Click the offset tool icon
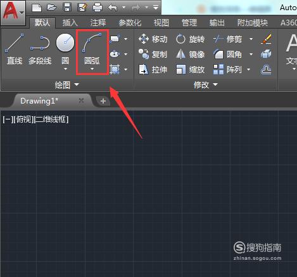 click(x=266, y=69)
